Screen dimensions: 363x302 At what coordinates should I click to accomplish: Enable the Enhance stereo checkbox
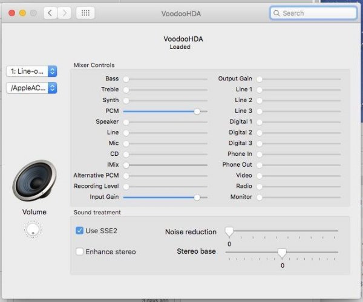[x=79, y=251]
